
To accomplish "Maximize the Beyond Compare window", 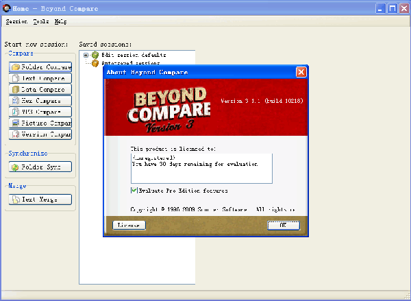I will coord(393,8).
